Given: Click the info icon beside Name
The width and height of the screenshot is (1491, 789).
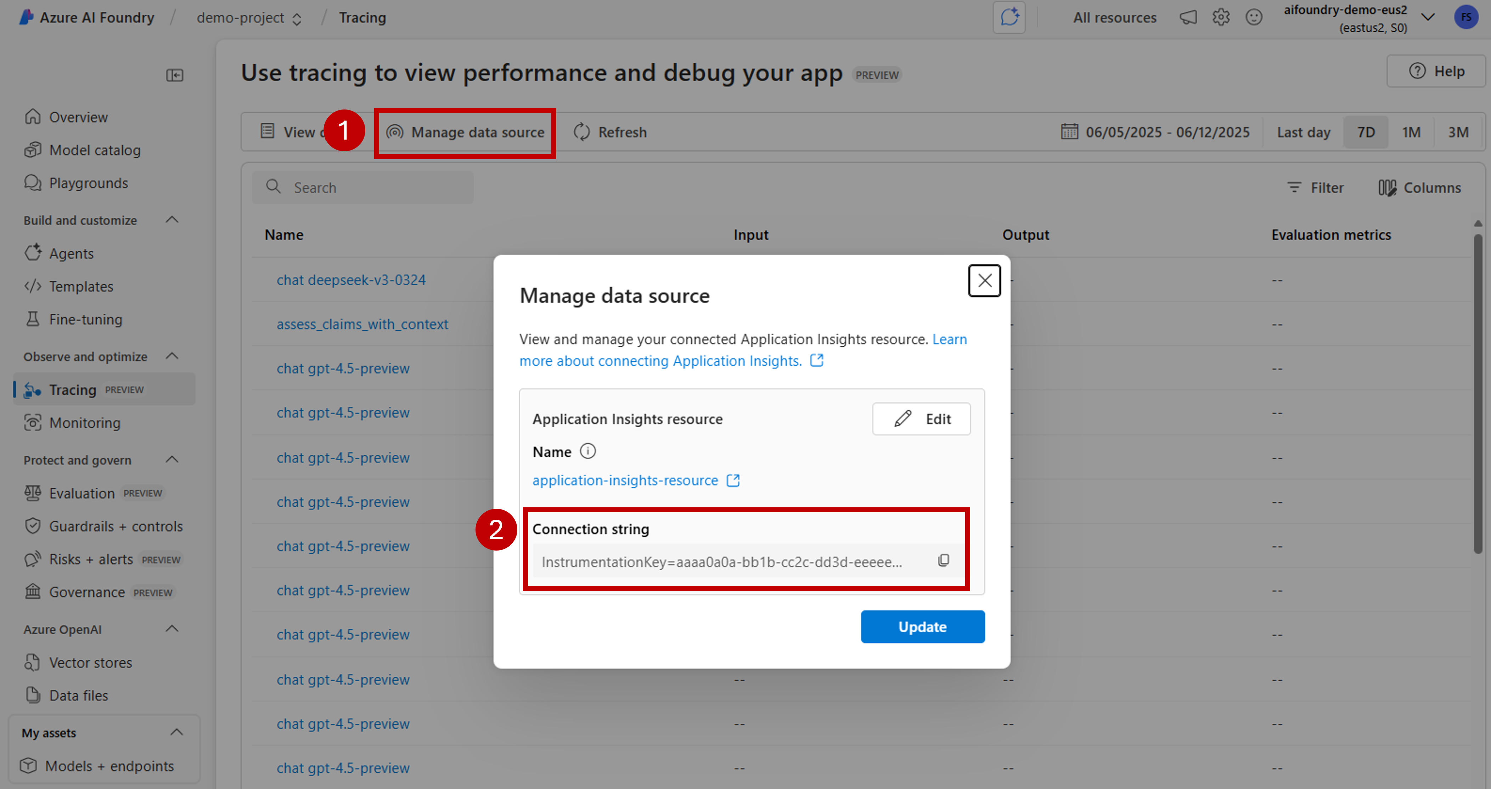Looking at the screenshot, I should (x=587, y=451).
